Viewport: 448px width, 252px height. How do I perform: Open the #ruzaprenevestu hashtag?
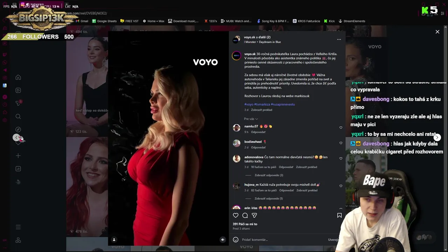[283, 104]
